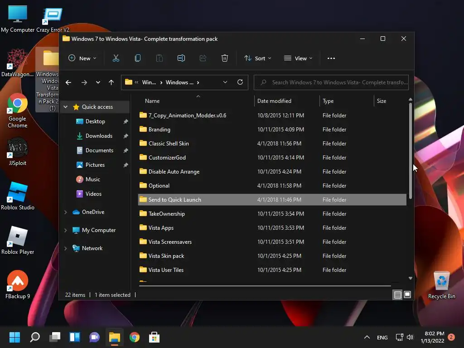
Task: Select the DataWagon desktop shortcut
Action: [18, 63]
